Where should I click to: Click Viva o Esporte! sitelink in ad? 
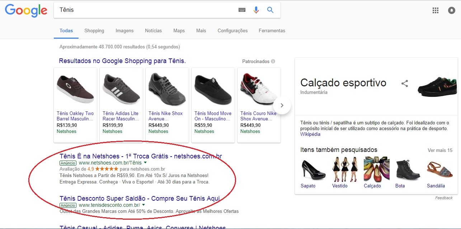pyautogui.click(x=138, y=182)
